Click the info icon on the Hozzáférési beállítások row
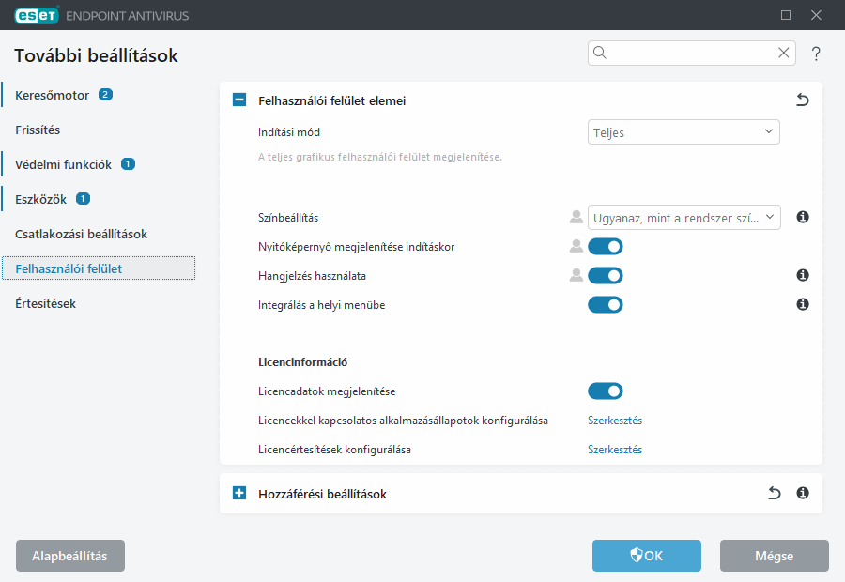 coord(803,492)
